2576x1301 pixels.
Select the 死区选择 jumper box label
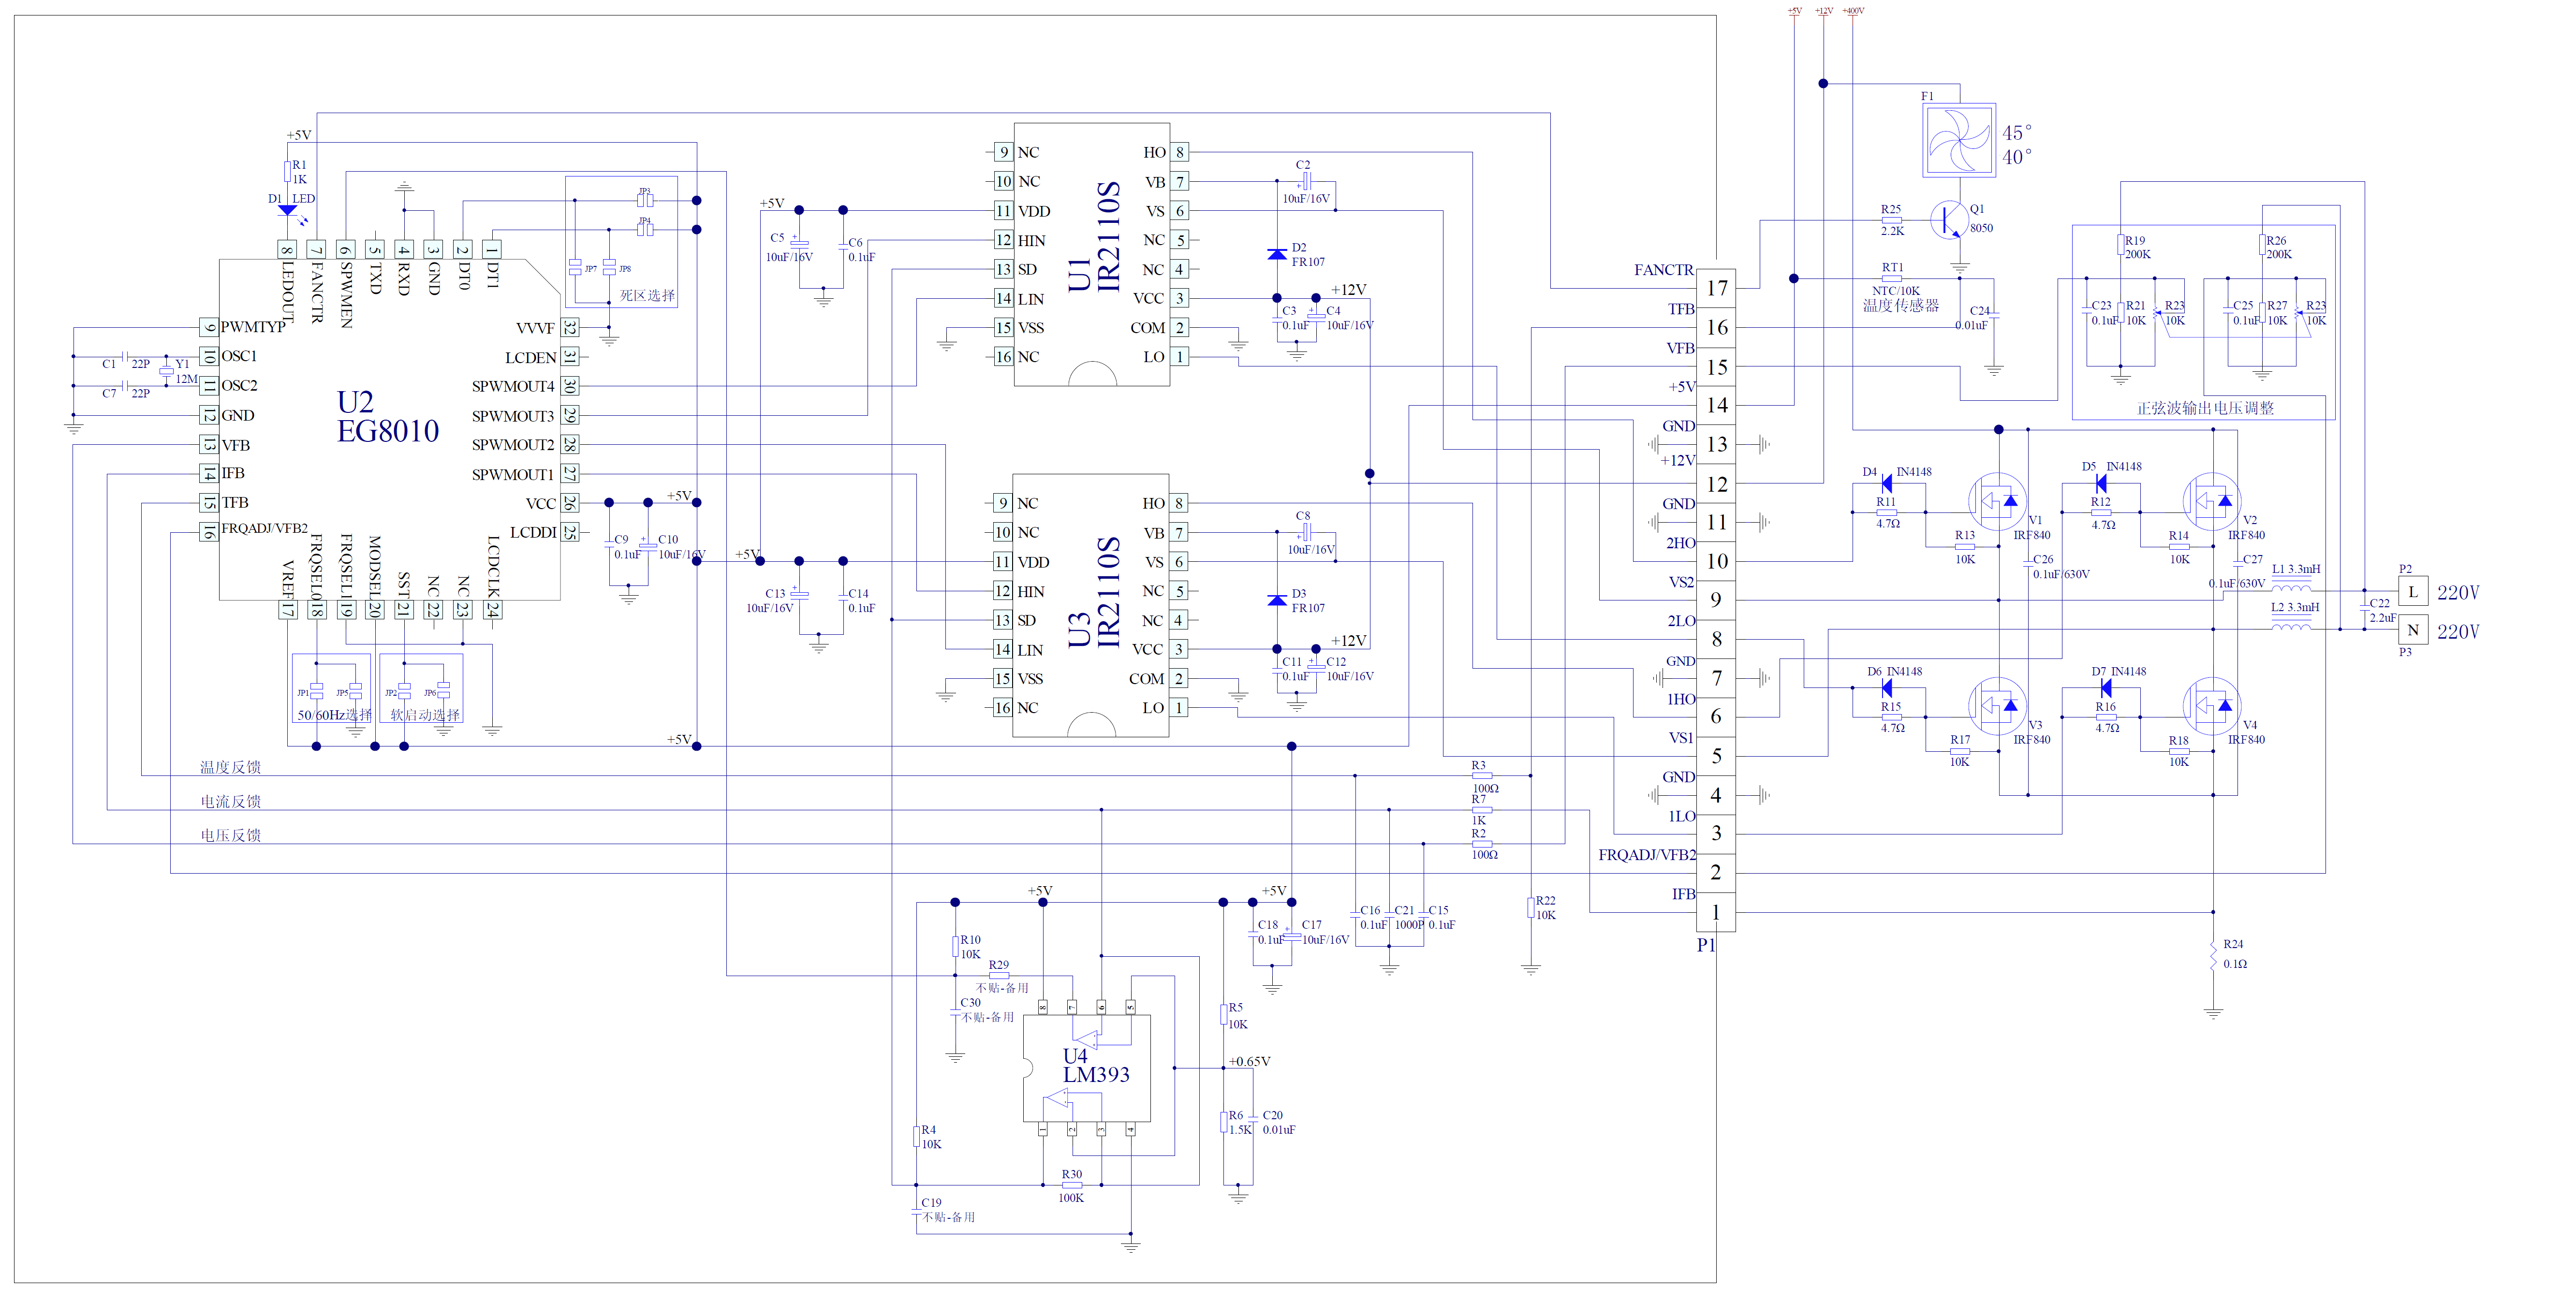647,295
